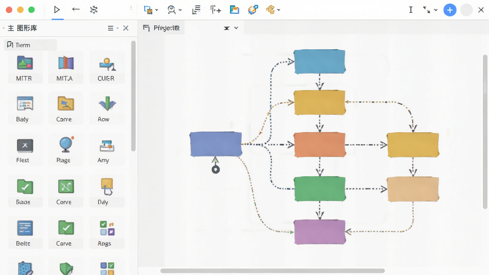Click the blue folder icon in the toolbar

(234, 10)
